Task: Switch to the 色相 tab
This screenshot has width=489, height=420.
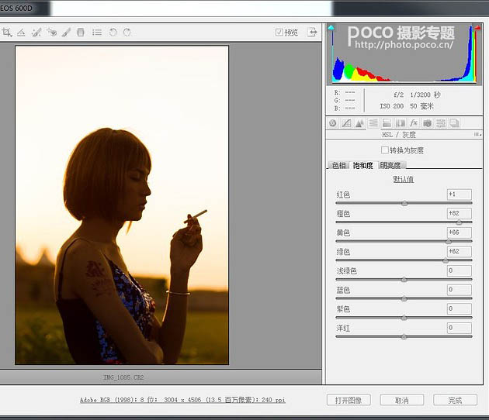Action: coord(338,165)
